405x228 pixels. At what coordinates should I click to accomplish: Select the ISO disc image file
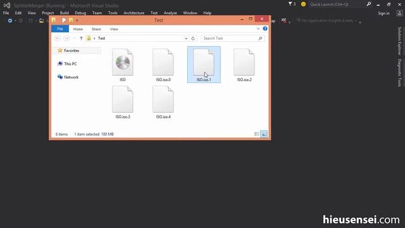123,65
